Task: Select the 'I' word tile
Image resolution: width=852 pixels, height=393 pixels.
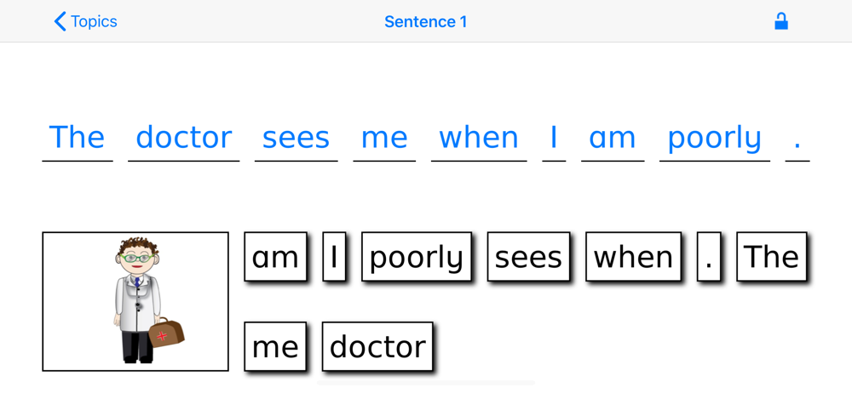Action: point(334,257)
